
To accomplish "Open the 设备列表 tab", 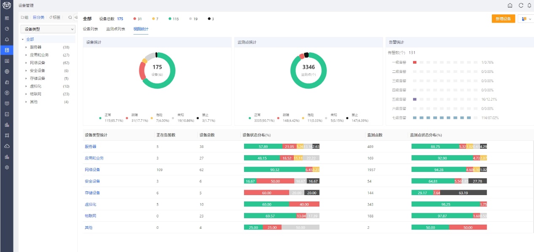I will click(x=91, y=29).
